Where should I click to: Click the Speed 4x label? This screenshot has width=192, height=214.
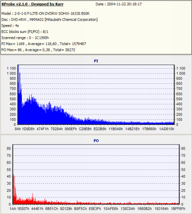[x=10, y=26]
